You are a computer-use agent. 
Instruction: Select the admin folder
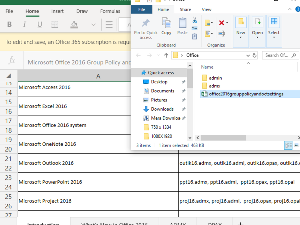212,78
